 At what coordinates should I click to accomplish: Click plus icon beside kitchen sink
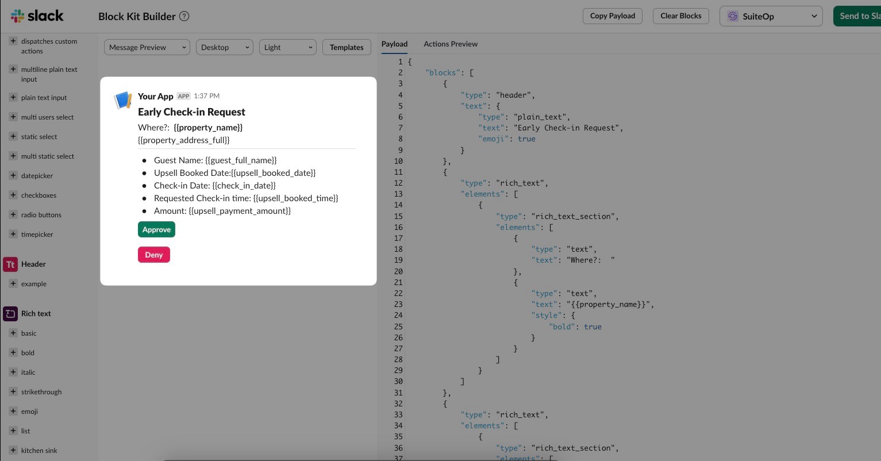pyautogui.click(x=13, y=451)
